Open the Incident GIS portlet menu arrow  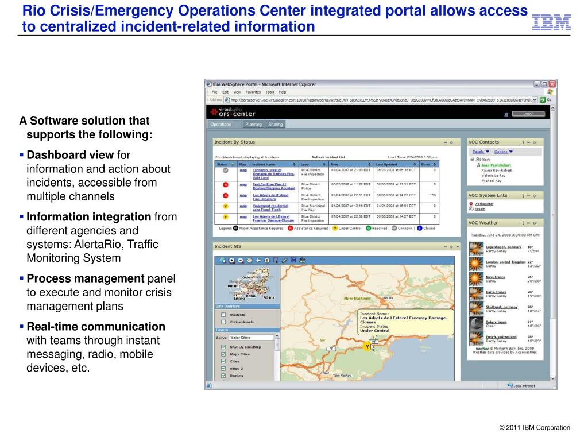pos(458,247)
